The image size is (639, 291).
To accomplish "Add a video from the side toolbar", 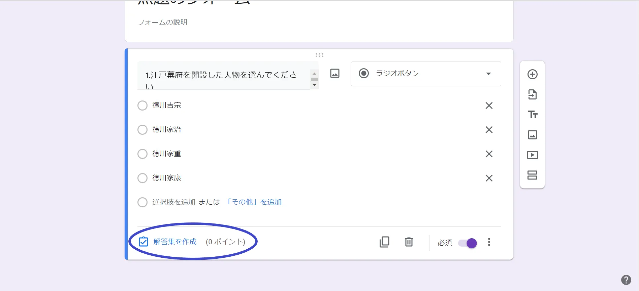I will pos(532,155).
